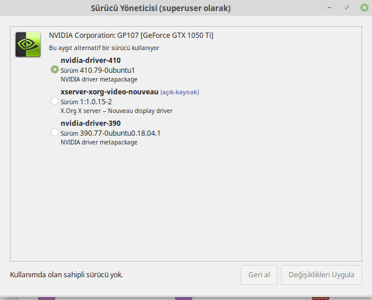Select the nvidia-driver-410 radio button

(x=55, y=69)
